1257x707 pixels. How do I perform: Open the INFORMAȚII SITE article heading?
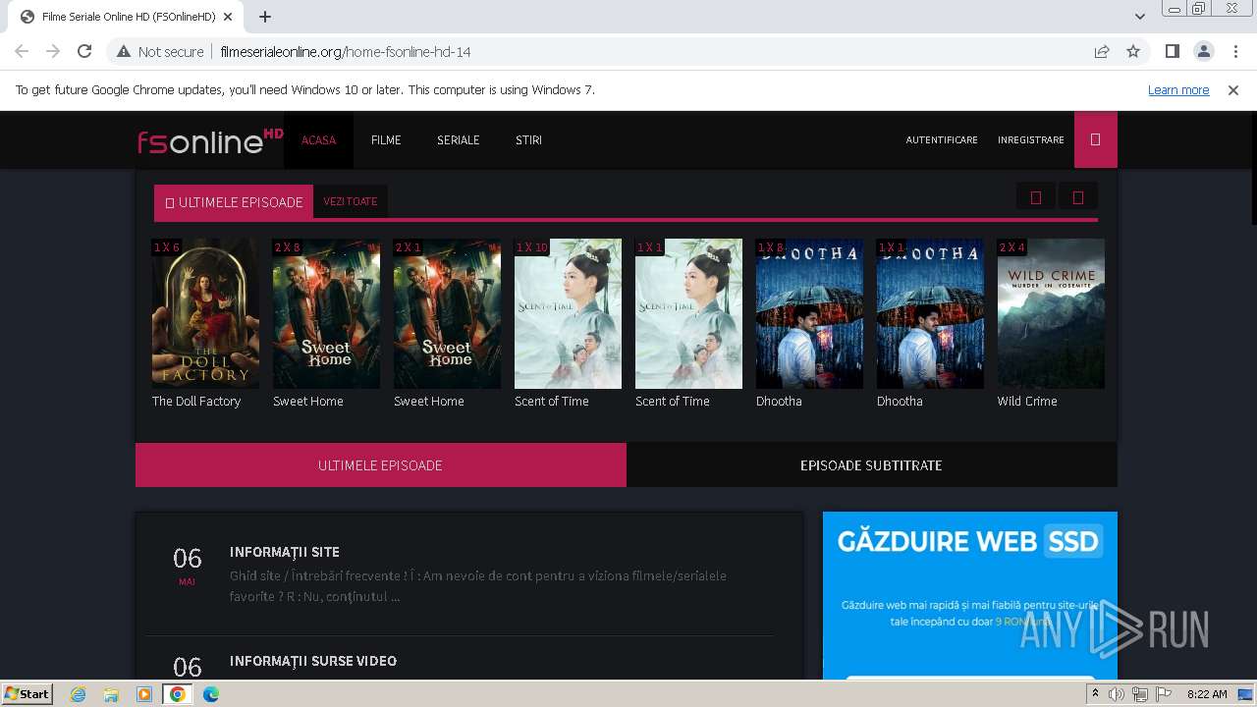285,552
